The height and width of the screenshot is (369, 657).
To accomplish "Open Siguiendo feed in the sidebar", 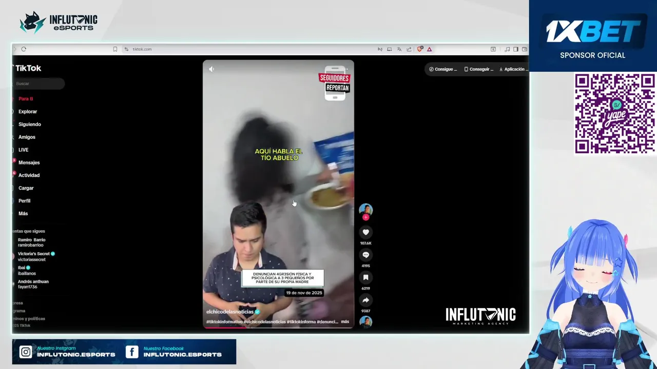I will click(30, 125).
